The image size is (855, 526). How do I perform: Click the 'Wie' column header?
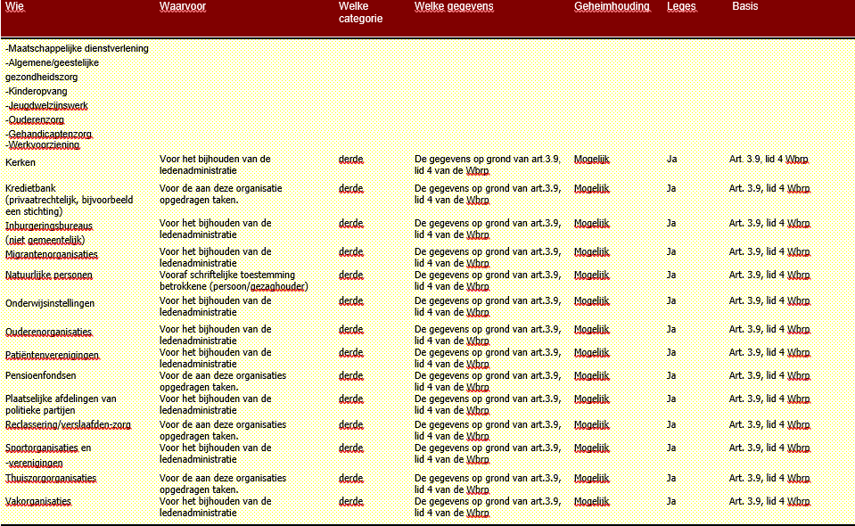coord(13,7)
